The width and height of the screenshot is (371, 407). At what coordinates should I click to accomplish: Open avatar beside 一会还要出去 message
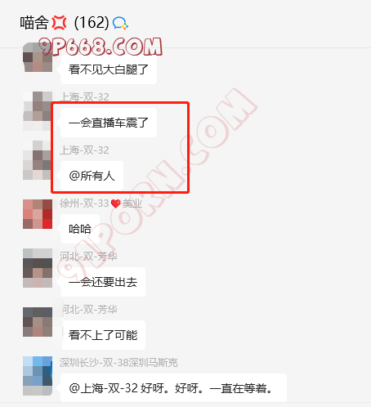[x=38, y=268]
